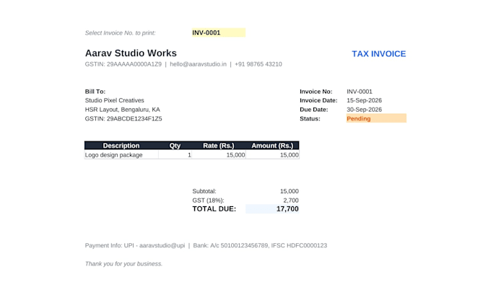Click the GST (18%) label
The height and width of the screenshot is (295, 491).
point(208,201)
